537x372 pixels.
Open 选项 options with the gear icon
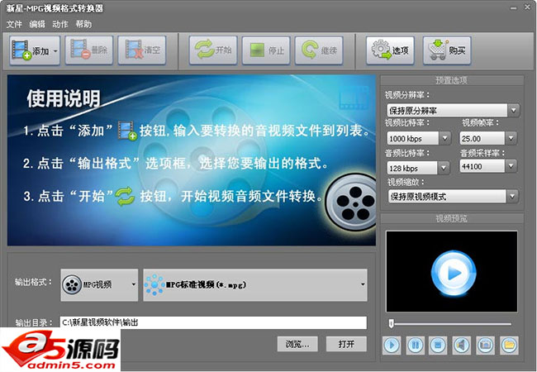click(390, 50)
